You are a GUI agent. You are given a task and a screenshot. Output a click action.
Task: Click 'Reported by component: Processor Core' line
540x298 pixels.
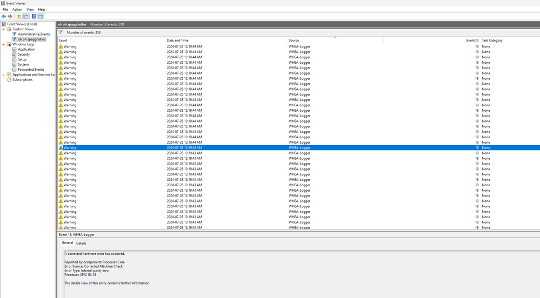95,262
